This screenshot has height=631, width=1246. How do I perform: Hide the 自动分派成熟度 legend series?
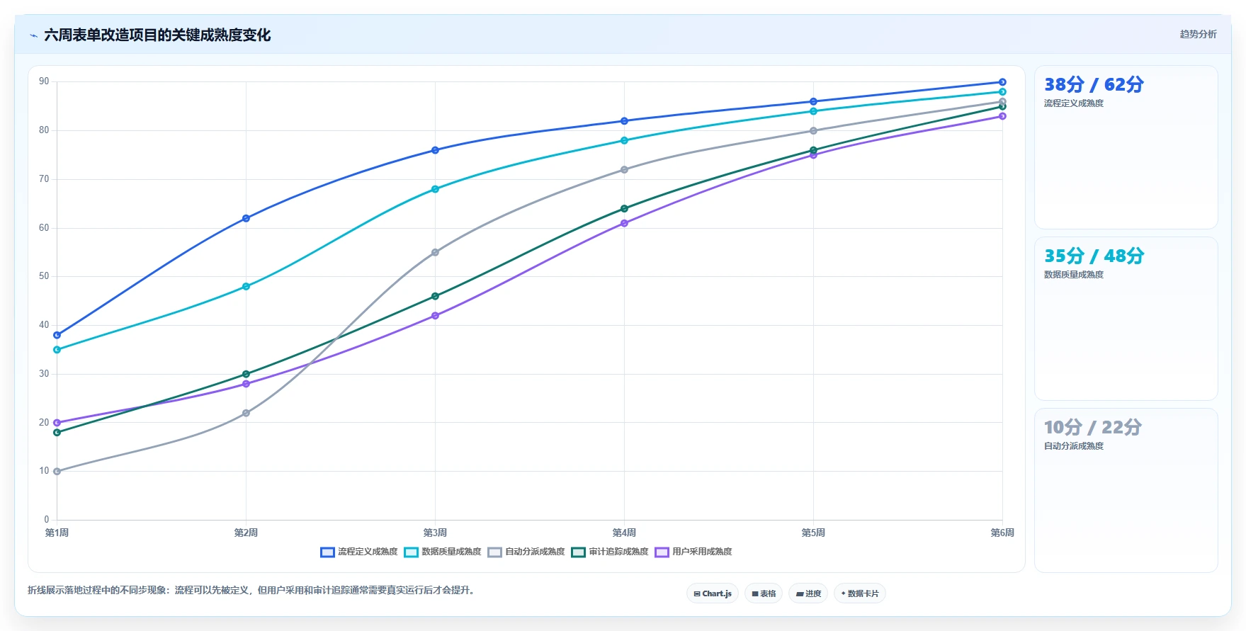(526, 552)
